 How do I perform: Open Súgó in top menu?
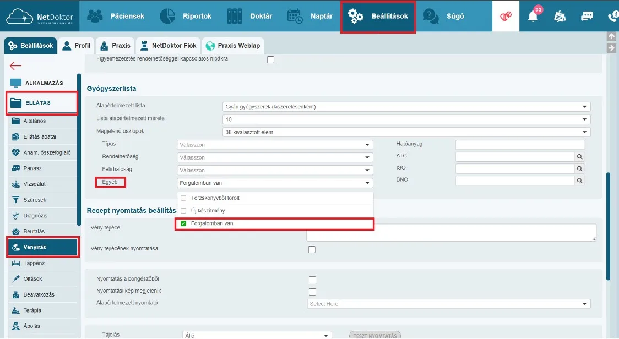pyautogui.click(x=443, y=16)
